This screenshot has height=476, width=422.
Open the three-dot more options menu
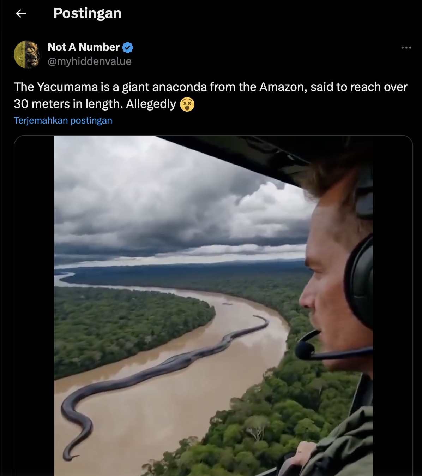(x=406, y=47)
